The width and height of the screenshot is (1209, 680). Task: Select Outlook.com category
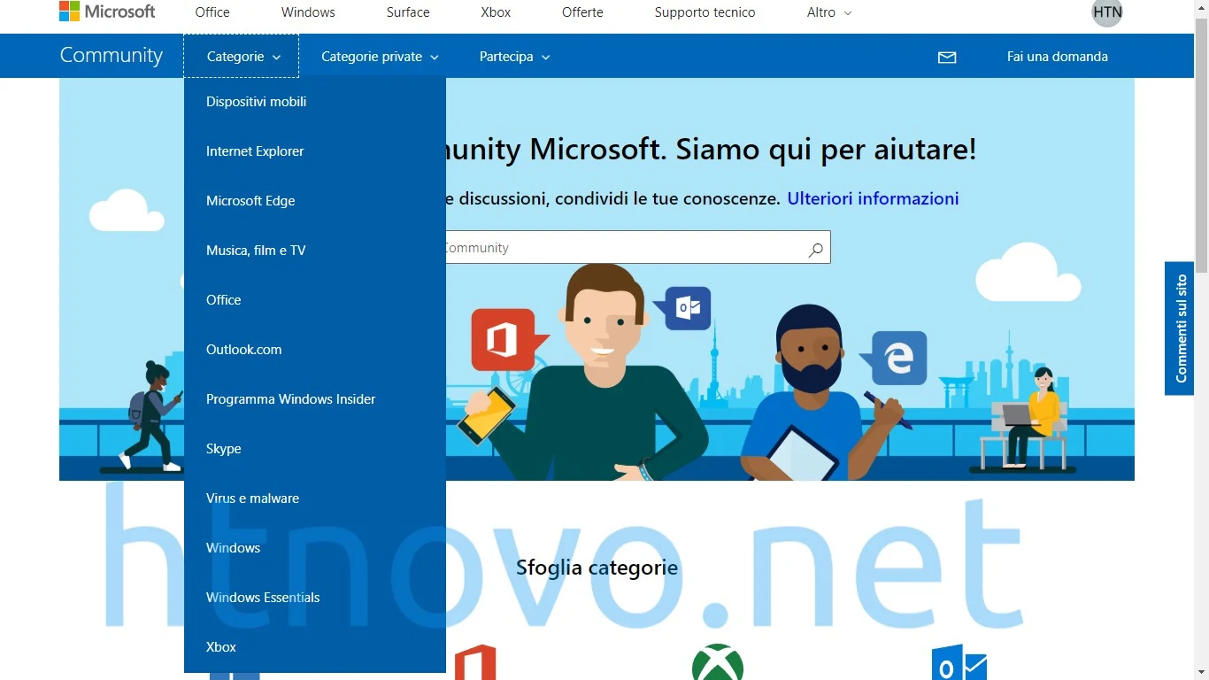(x=315, y=350)
